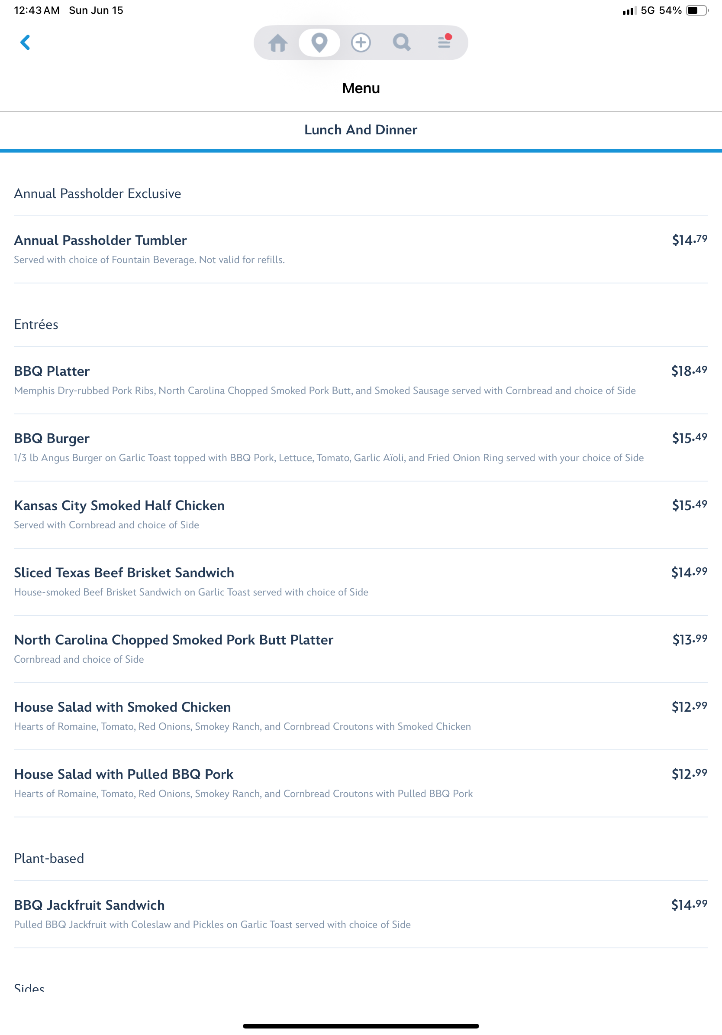The image size is (722, 1035).
Task: Open search with the magnifier icon
Action: (x=402, y=43)
